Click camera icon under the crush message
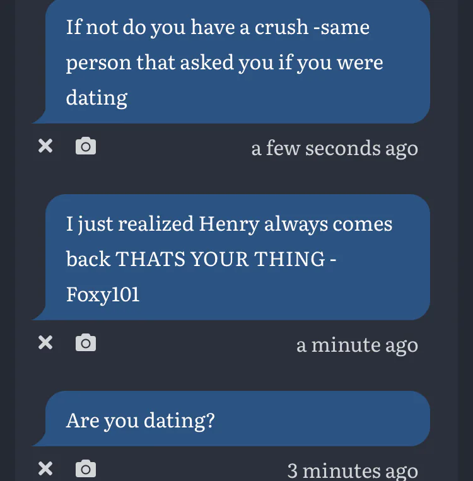The width and height of the screenshot is (473, 481). (x=86, y=146)
